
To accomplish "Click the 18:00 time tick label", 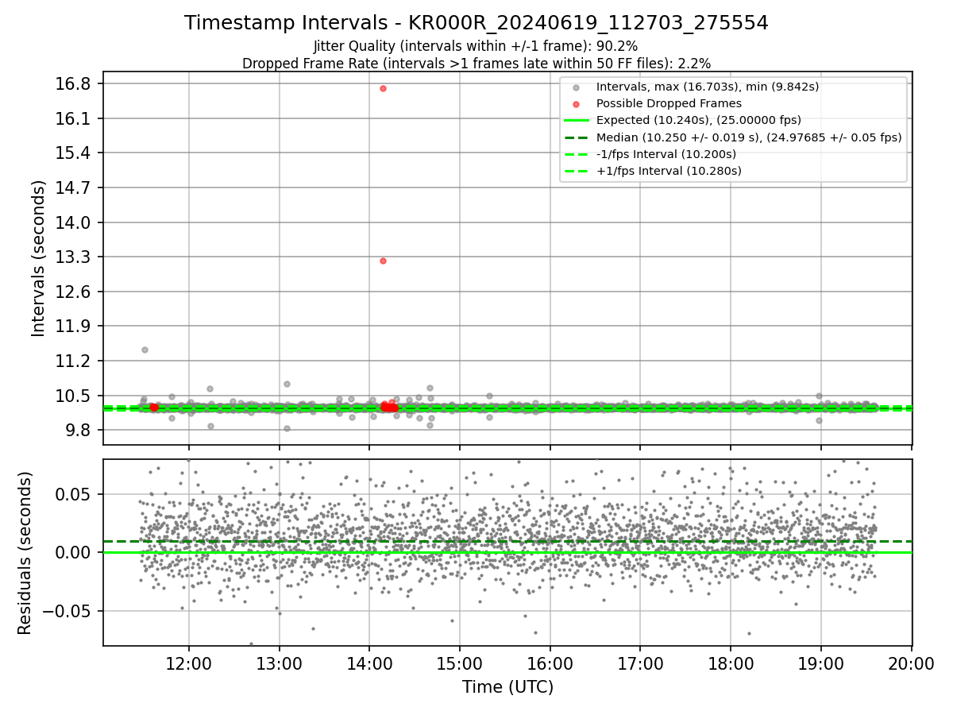I will coord(731,663).
